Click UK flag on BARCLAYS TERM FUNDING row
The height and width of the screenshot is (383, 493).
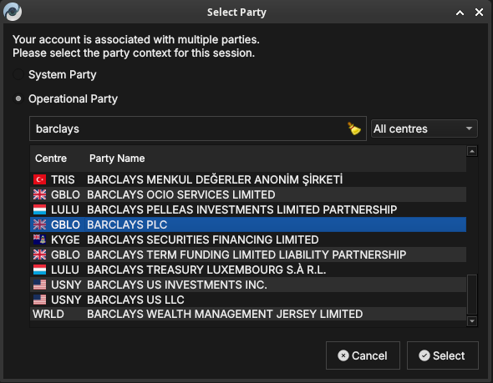coord(39,254)
